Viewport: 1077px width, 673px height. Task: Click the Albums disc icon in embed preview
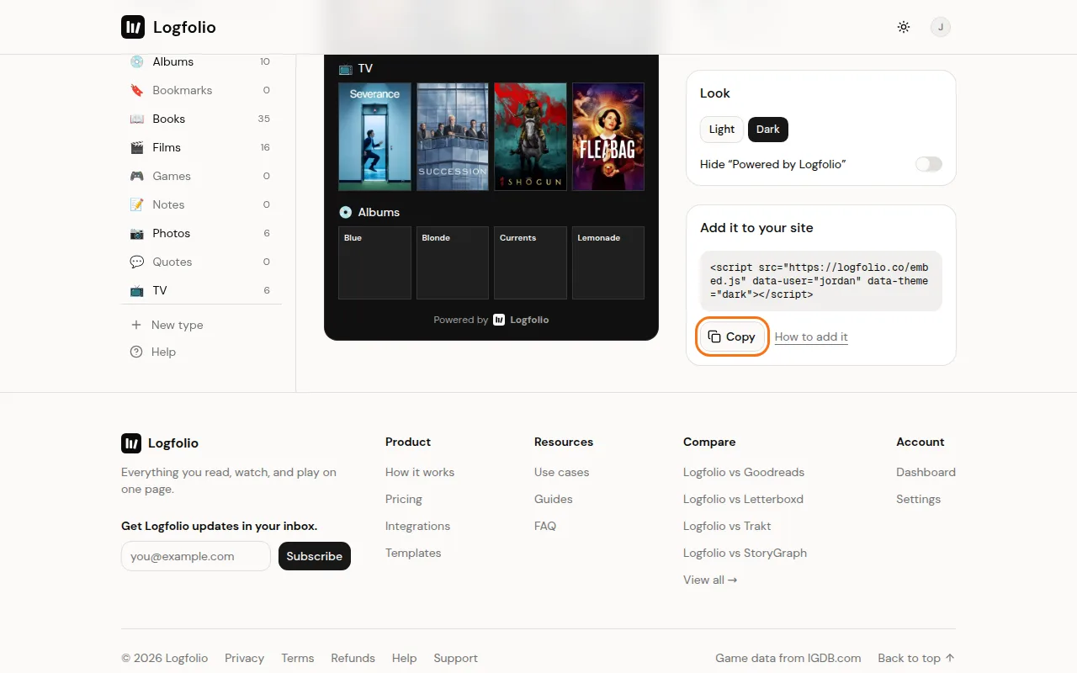[x=345, y=212]
